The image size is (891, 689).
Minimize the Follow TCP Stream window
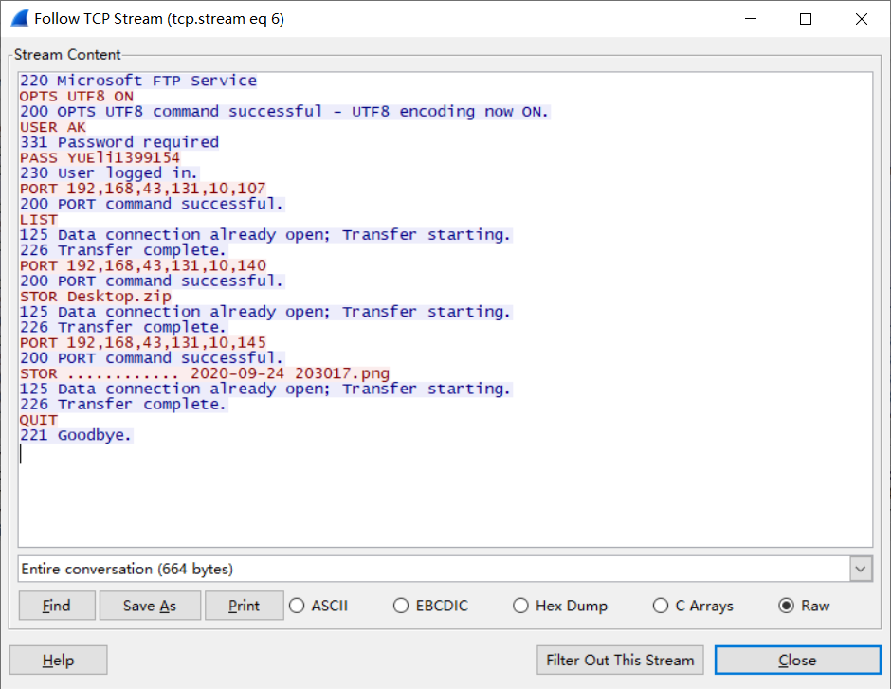751,19
